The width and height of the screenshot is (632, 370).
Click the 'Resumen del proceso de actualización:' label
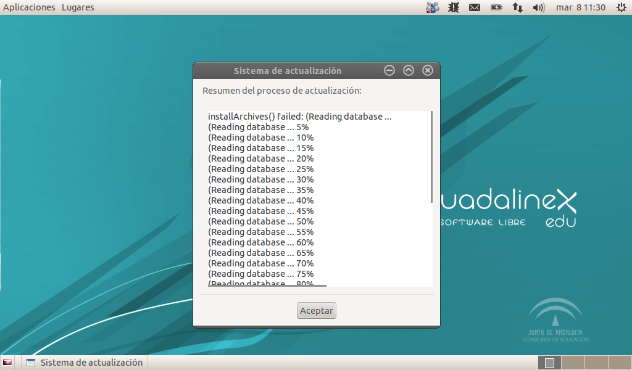click(281, 91)
